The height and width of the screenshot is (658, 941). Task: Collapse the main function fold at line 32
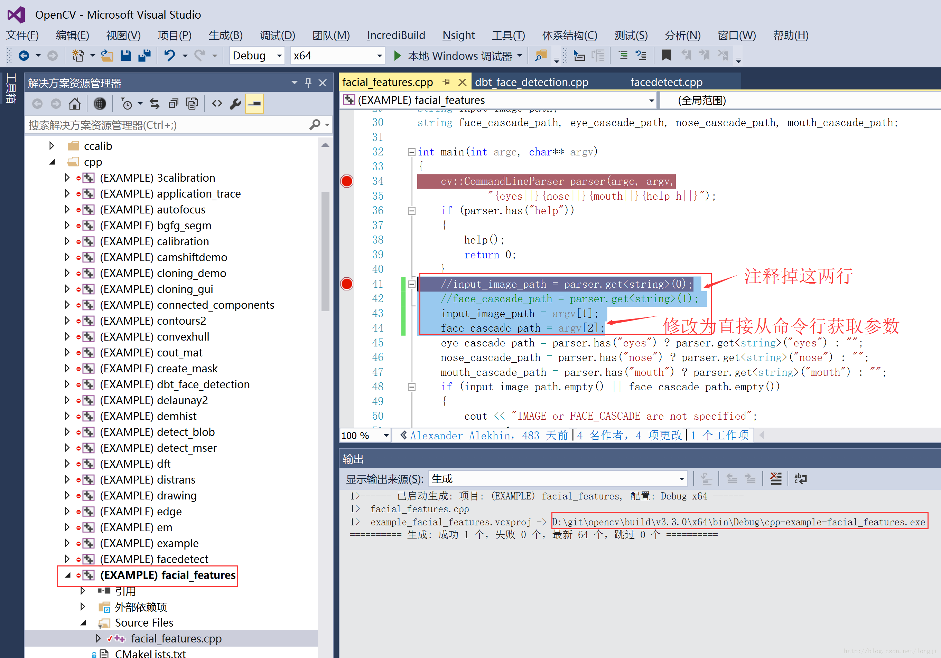411,152
